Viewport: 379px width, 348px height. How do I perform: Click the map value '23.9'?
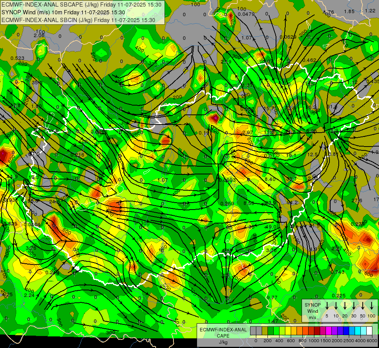[270, 203]
